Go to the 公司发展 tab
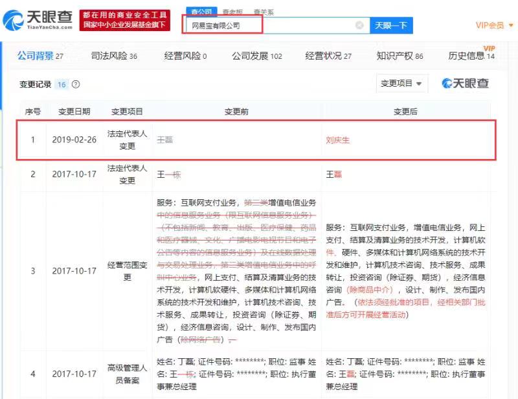This screenshot has width=518, height=399. [x=256, y=56]
